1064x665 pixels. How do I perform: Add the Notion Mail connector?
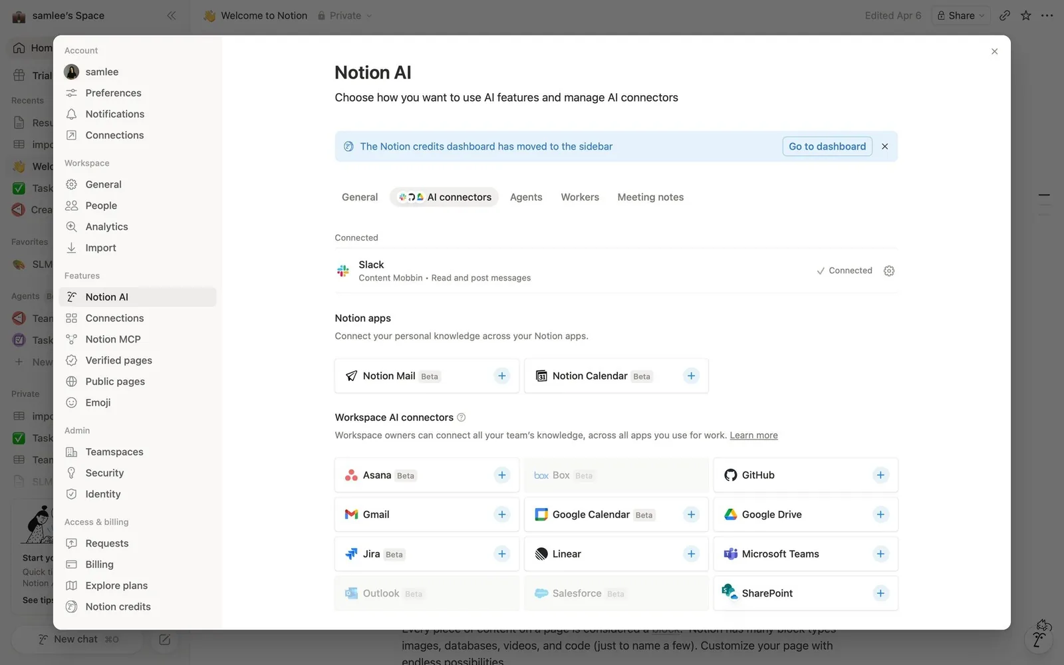(x=502, y=376)
